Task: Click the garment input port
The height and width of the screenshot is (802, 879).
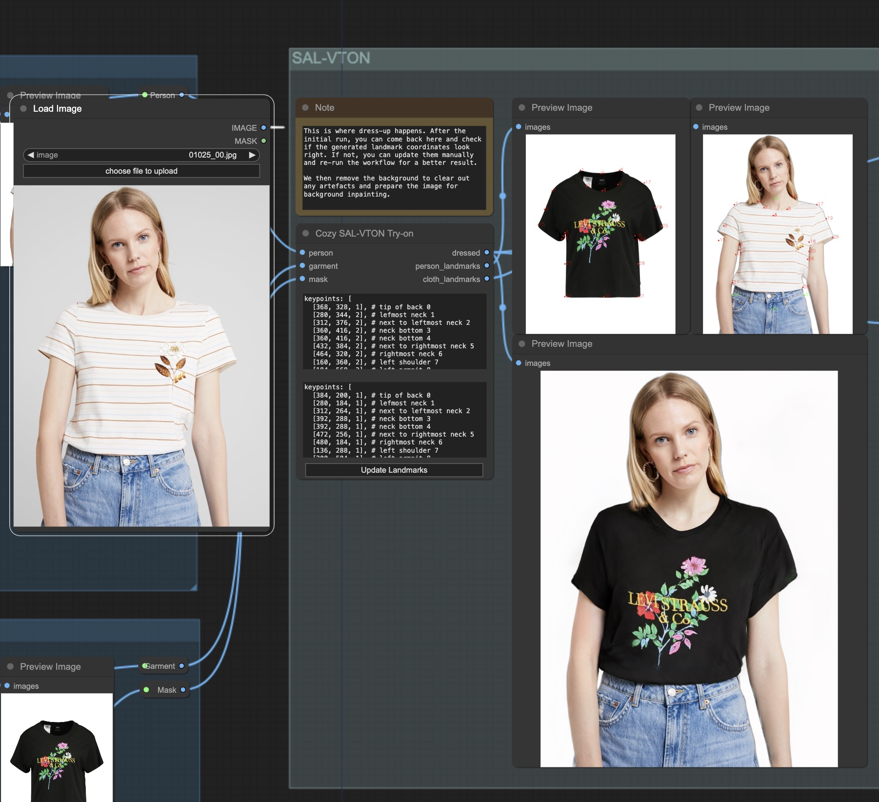Action: [302, 266]
